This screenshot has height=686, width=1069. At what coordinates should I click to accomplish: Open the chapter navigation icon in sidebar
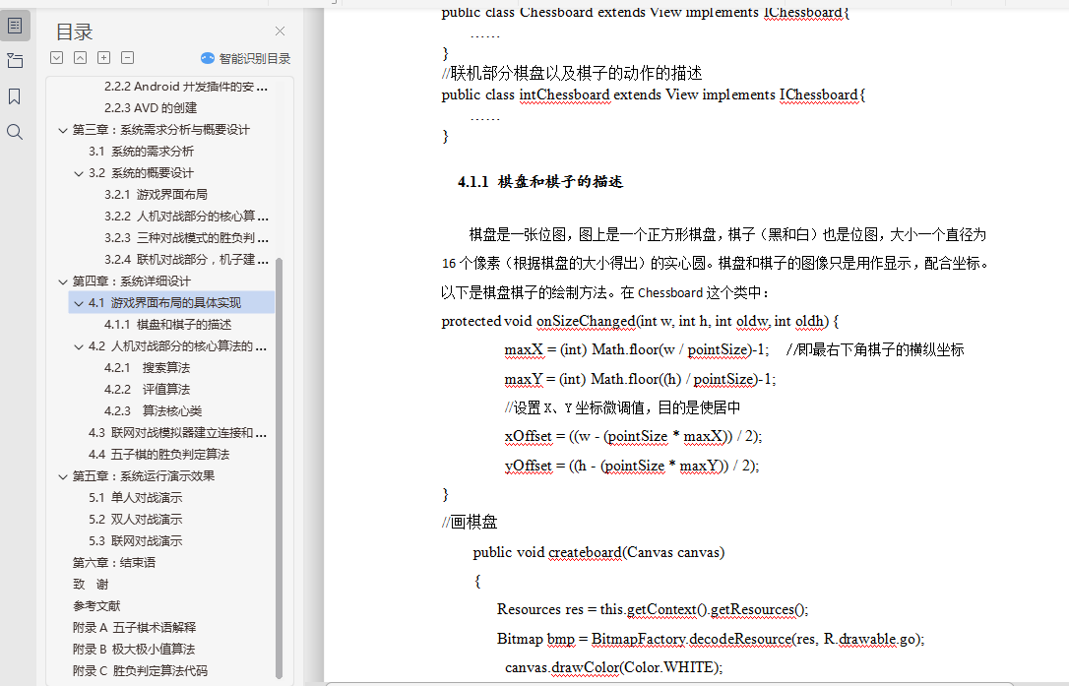tap(15, 61)
